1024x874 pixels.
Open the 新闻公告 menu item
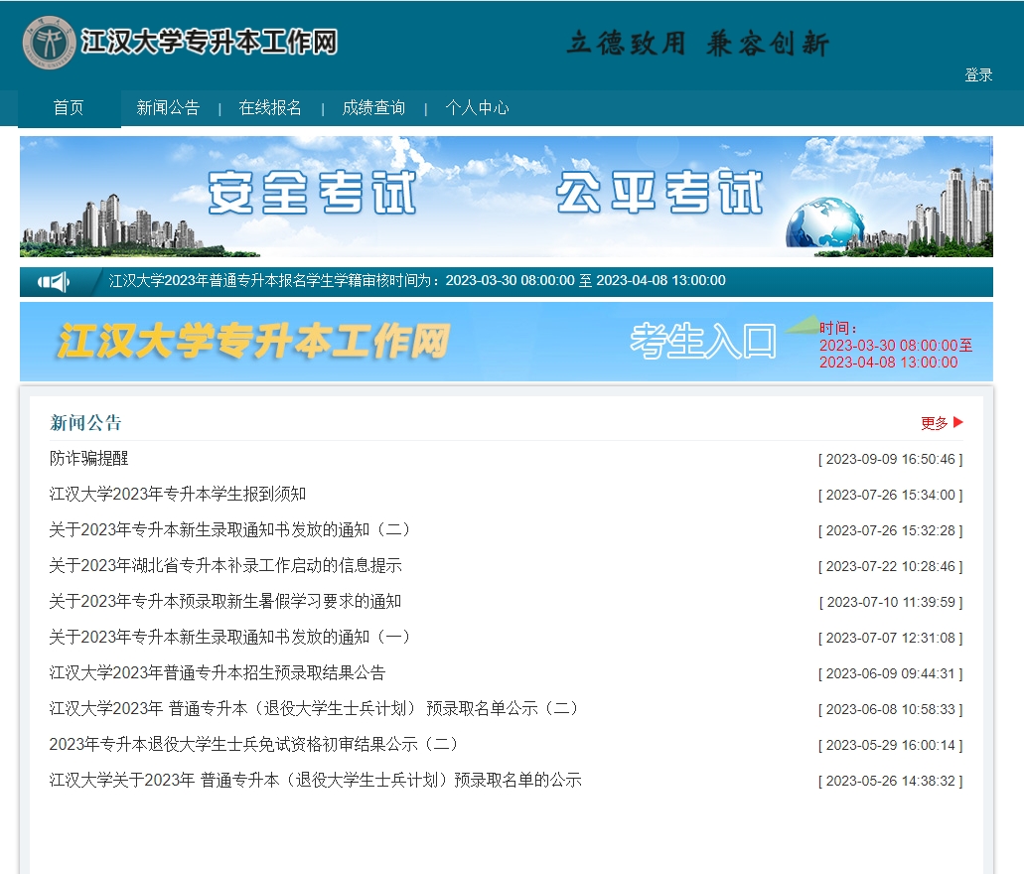[x=168, y=108]
